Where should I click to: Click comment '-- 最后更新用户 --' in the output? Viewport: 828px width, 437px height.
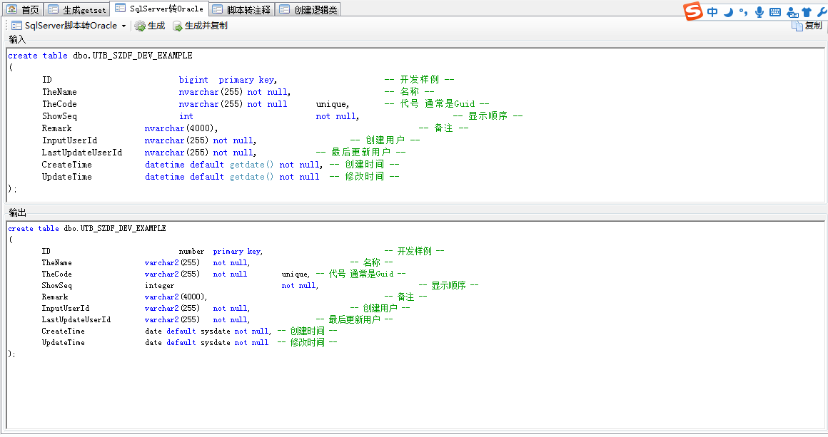pyautogui.click(x=354, y=319)
